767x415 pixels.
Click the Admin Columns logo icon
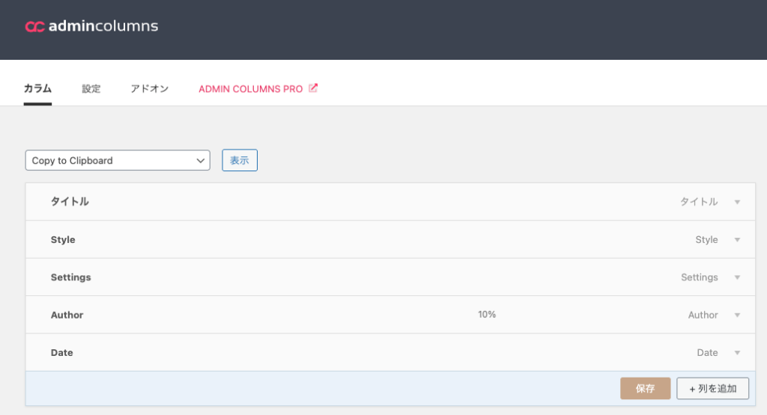pos(34,27)
